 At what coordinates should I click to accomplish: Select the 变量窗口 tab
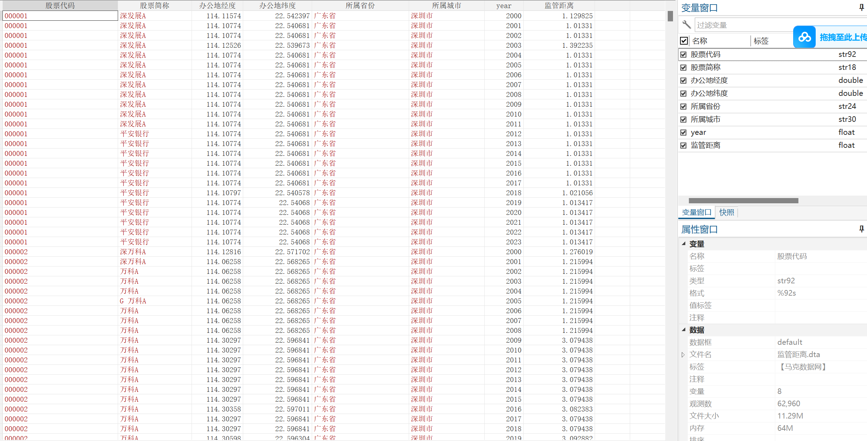tap(696, 212)
